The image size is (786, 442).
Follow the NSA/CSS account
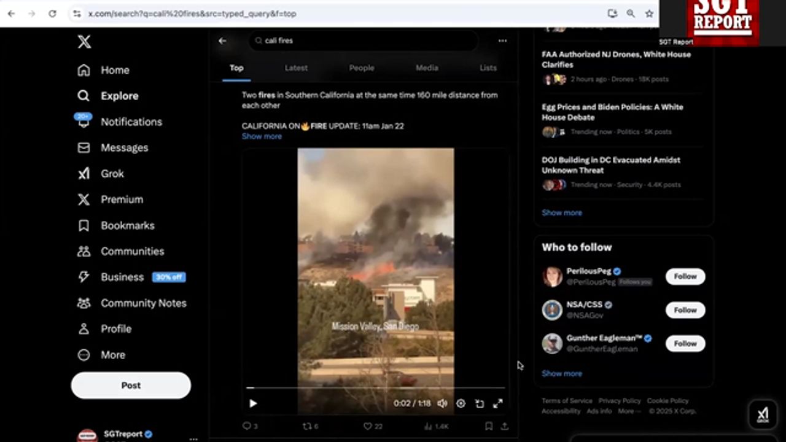[685, 310]
